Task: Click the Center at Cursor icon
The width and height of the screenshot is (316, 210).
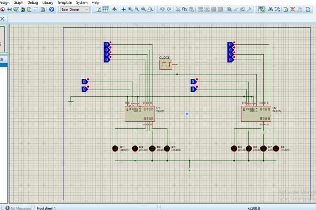Action: (124, 10)
